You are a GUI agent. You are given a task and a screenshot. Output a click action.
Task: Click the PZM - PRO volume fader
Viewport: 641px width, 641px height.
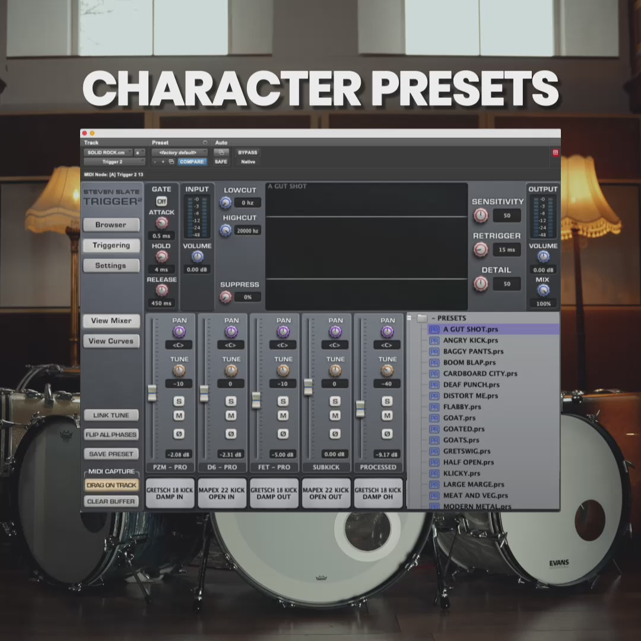152,392
